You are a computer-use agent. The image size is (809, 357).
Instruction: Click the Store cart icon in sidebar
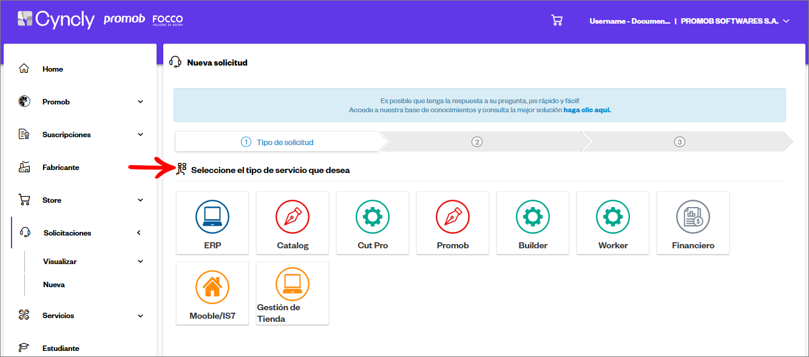click(24, 200)
